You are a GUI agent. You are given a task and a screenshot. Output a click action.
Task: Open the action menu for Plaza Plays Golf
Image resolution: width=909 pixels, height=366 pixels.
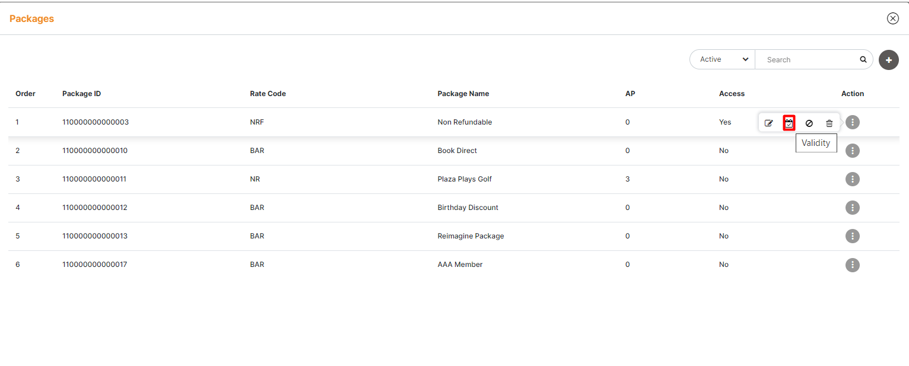(853, 179)
